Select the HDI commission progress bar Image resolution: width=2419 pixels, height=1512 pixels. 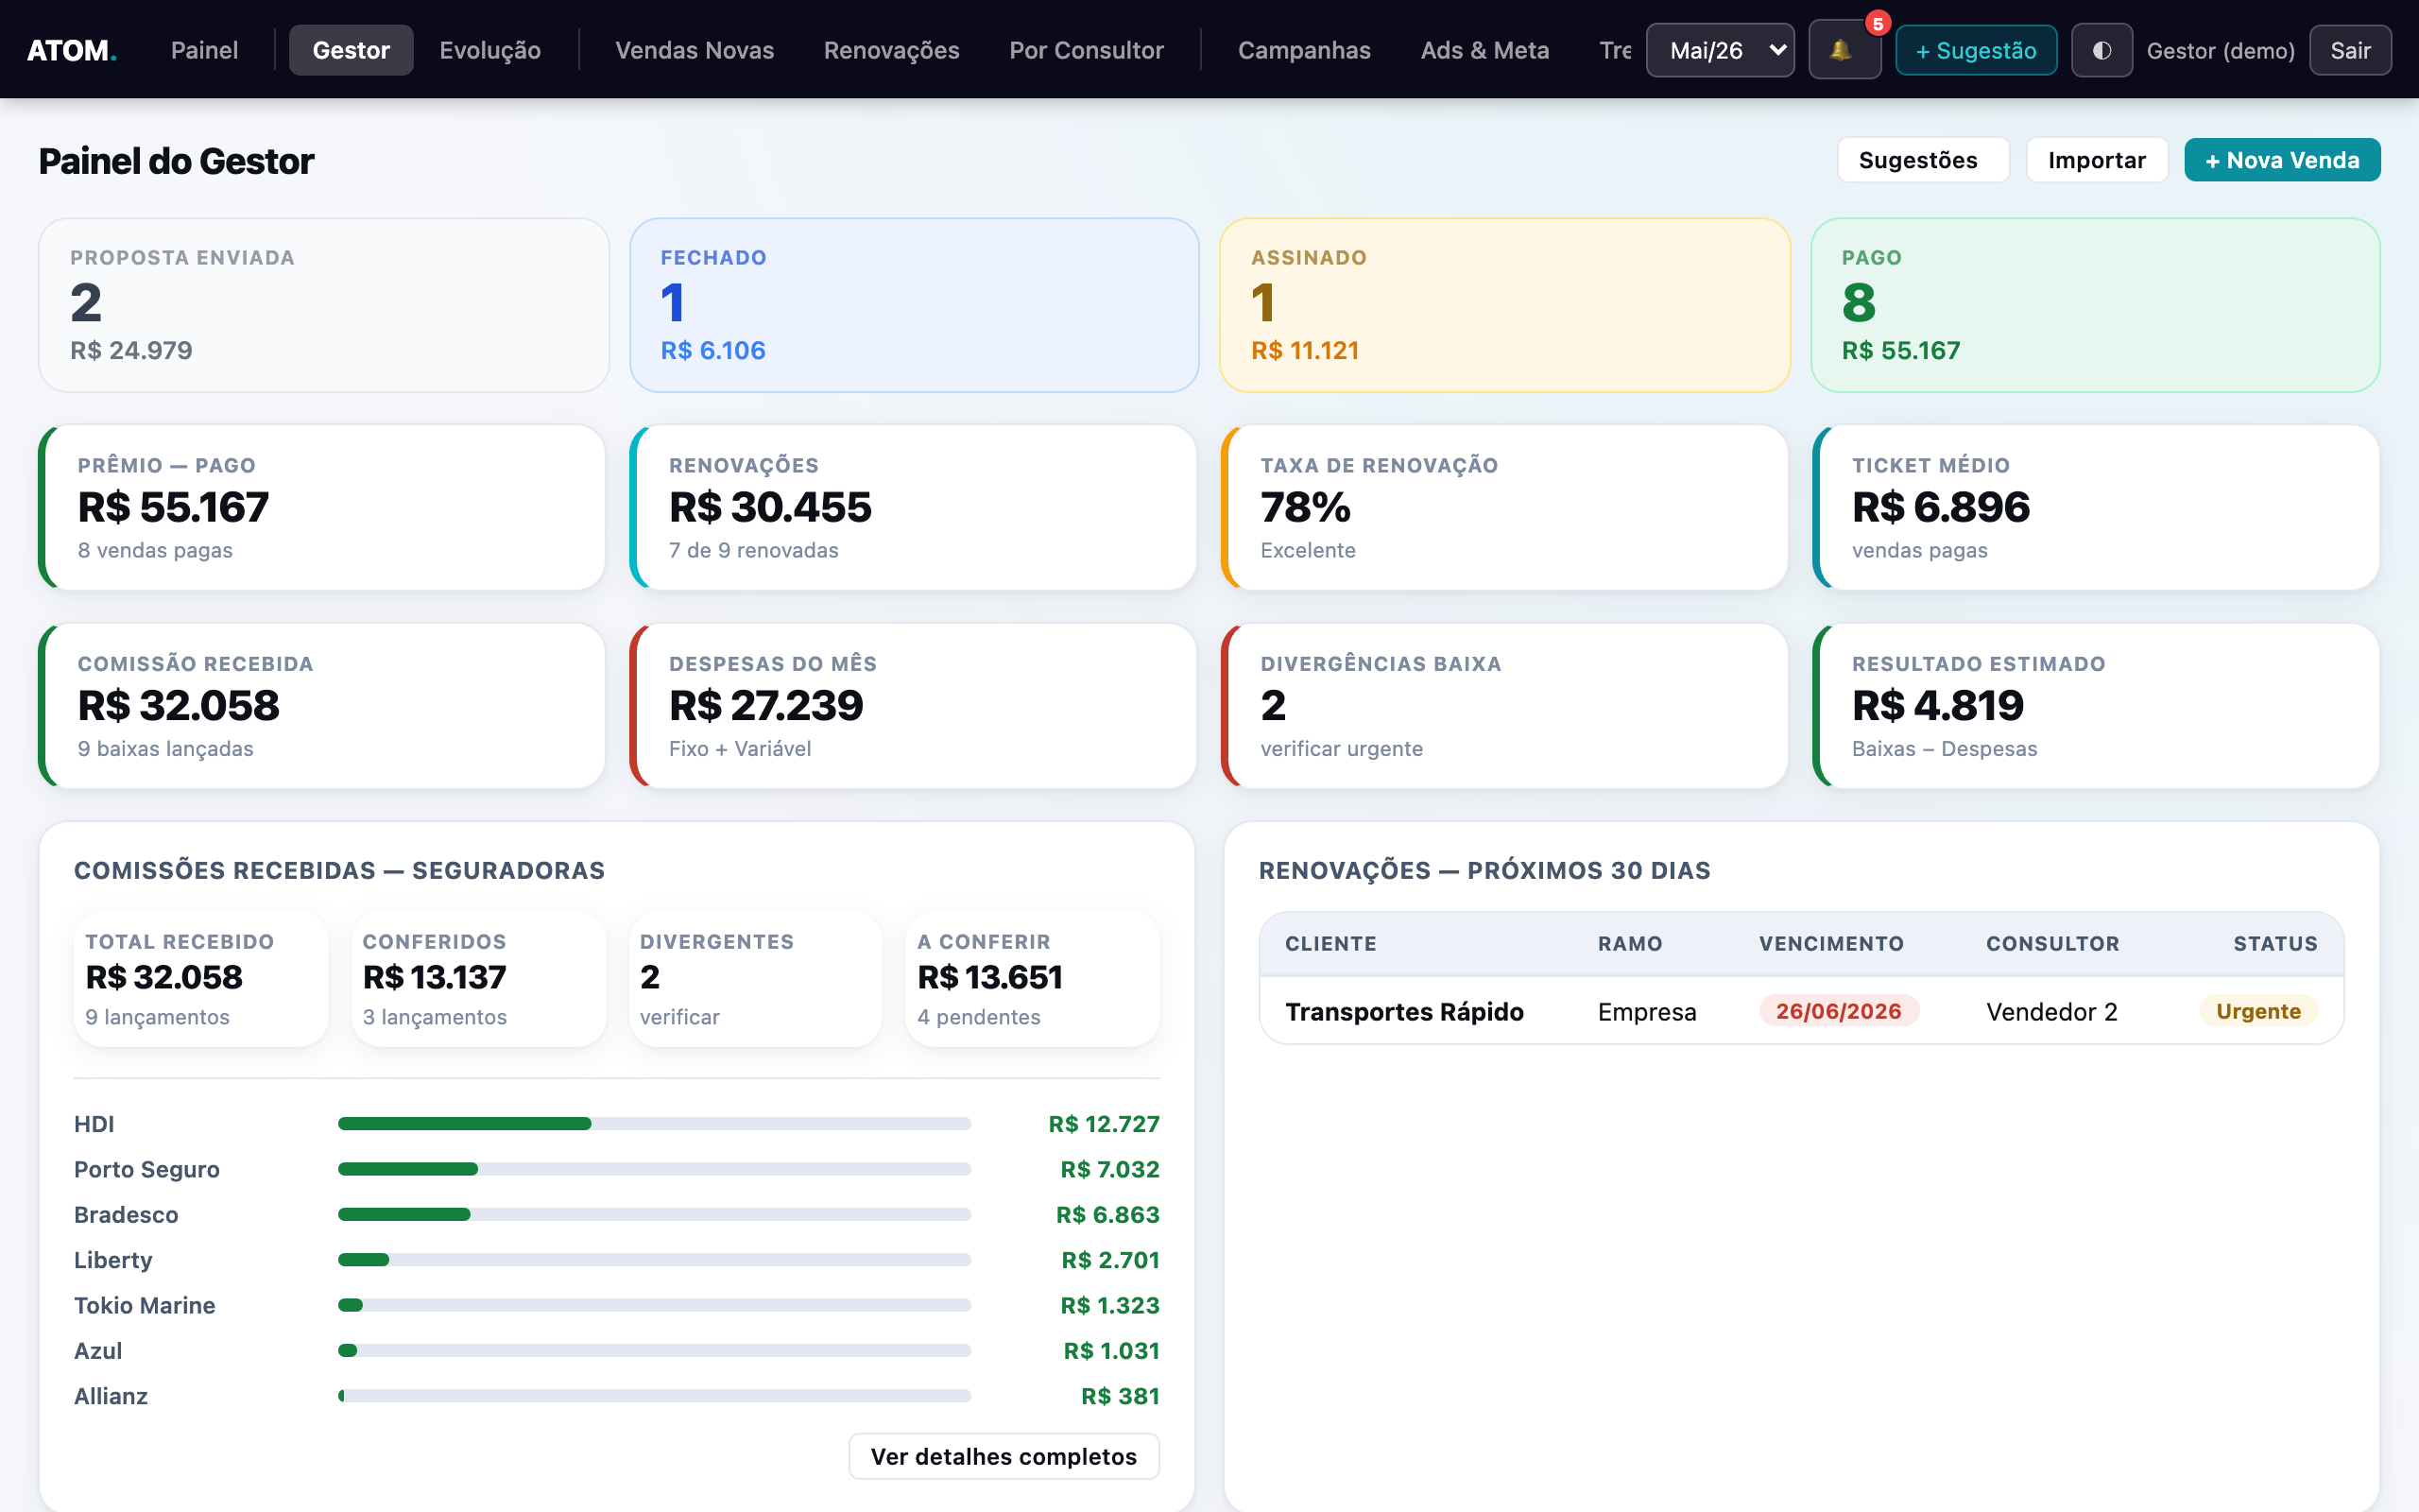coord(654,1124)
